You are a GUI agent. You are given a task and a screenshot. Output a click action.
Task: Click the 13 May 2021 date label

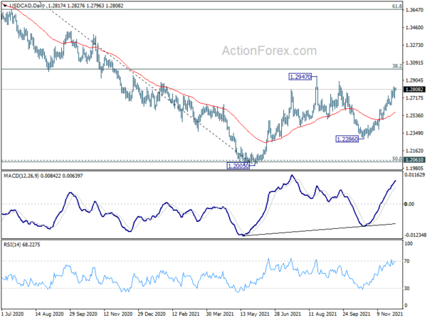(254, 314)
